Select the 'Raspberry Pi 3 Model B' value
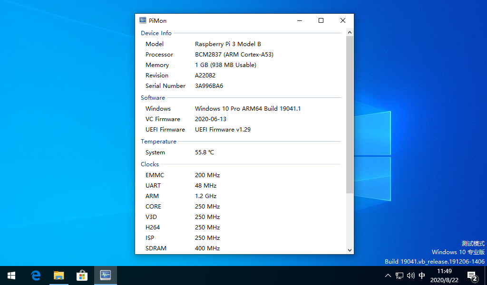The image size is (487, 285). click(228, 44)
